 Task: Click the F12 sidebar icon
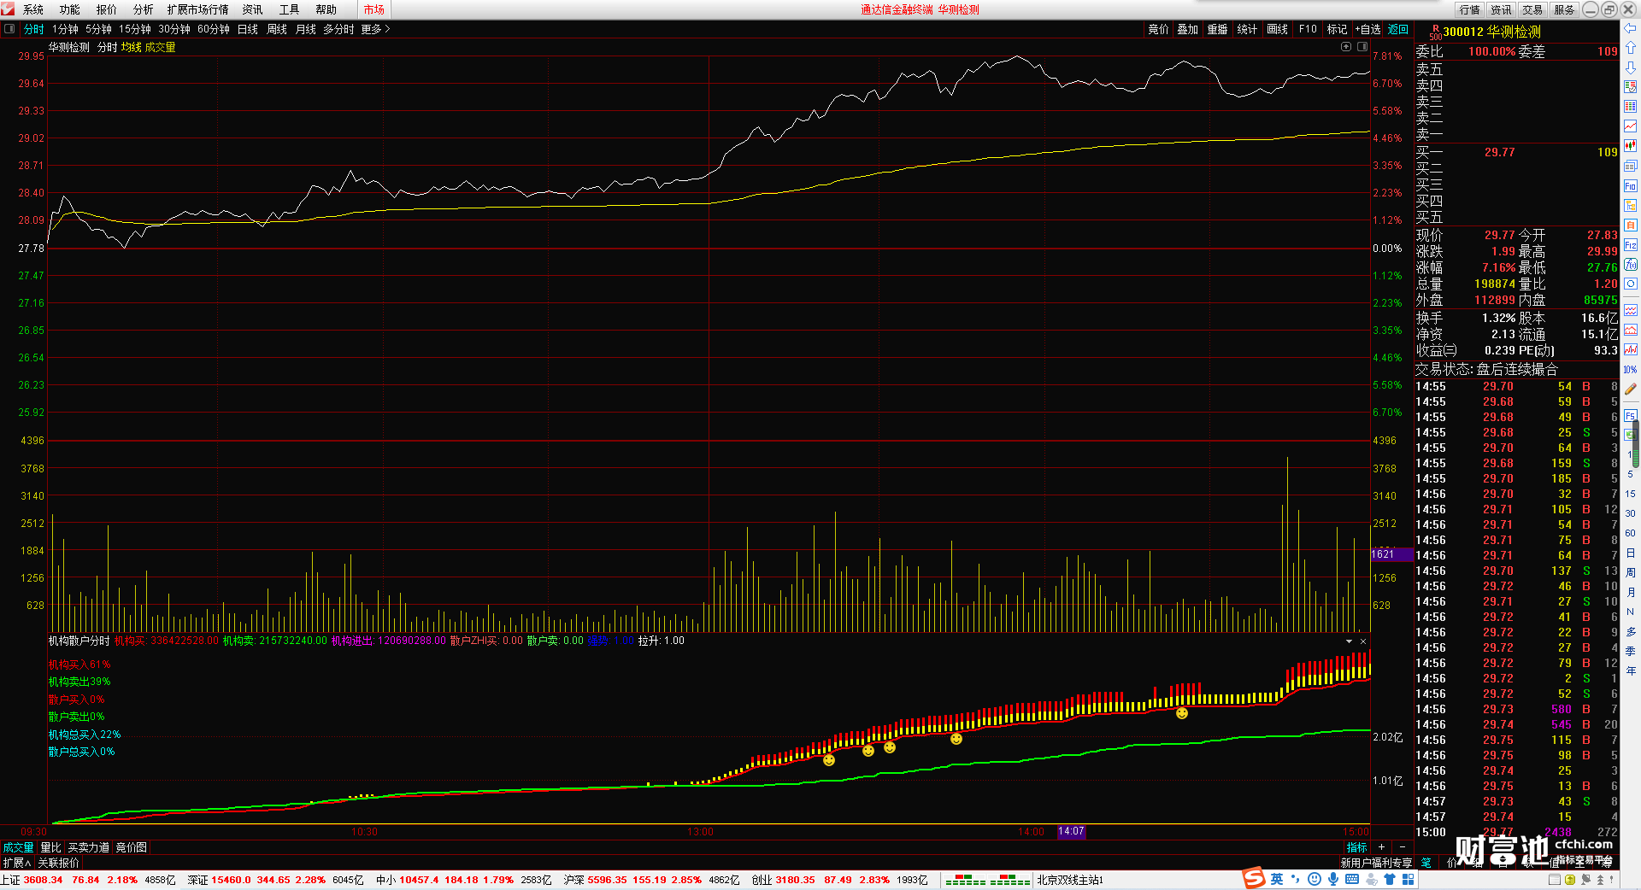pos(1630,245)
